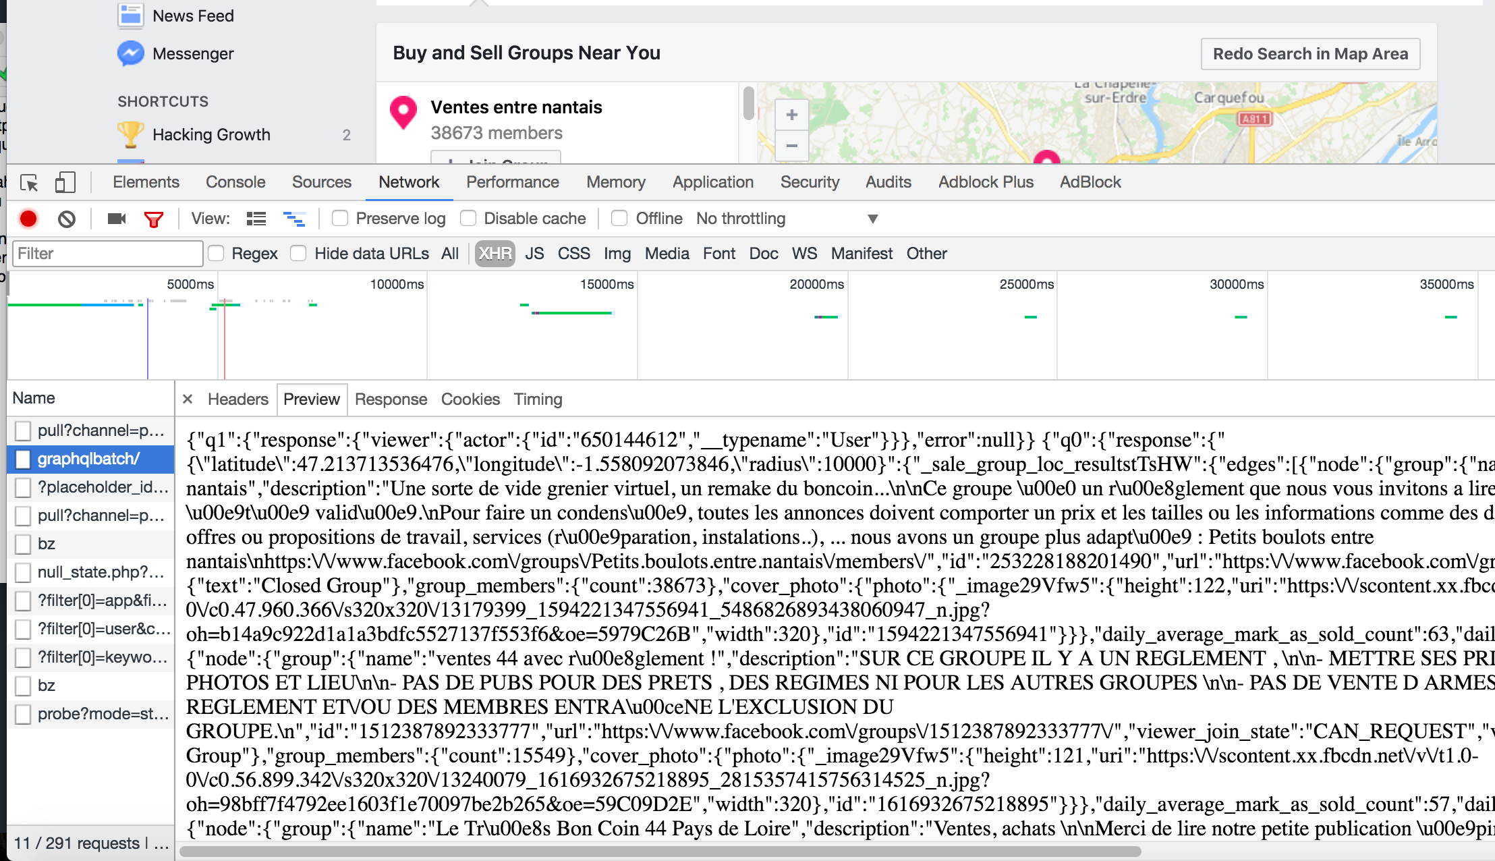Enable the Preserve log checkbox
Viewport: 1495px width, 861px height.
click(340, 218)
